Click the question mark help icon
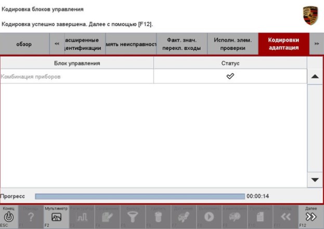Image resolution: width=324 pixels, height=229 pixels. (32, 217)
